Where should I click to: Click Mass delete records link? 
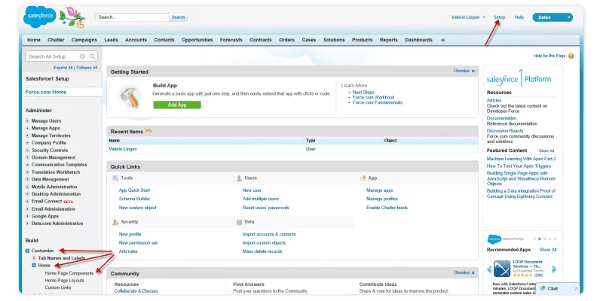(x=262, y=251)
